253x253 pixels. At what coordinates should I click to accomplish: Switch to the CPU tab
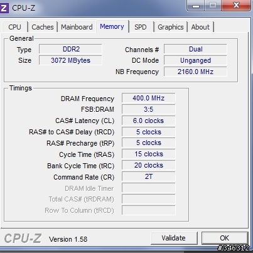coord(15,27)
